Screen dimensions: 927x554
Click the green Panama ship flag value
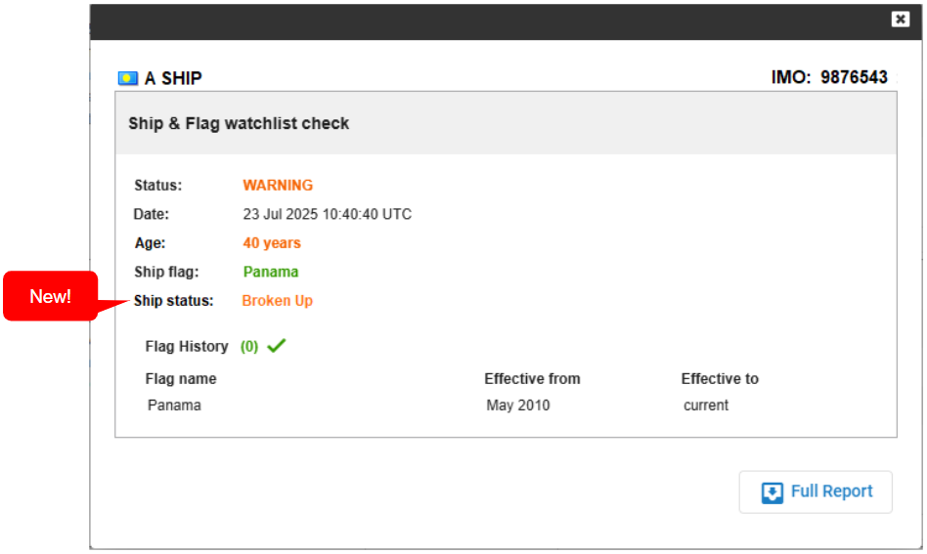271,272
